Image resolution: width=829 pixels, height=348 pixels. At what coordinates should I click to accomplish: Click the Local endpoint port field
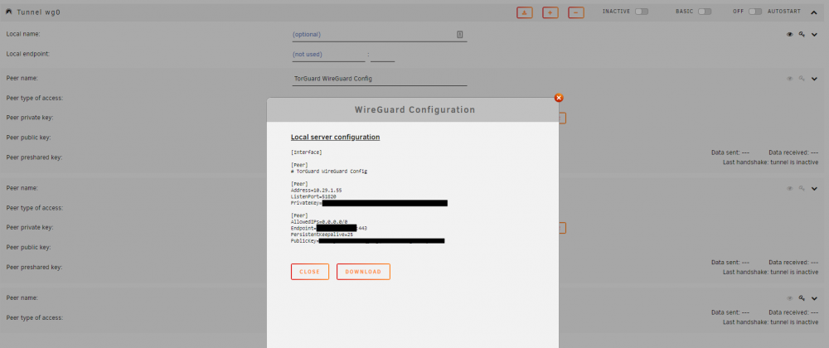pos(382,55)
